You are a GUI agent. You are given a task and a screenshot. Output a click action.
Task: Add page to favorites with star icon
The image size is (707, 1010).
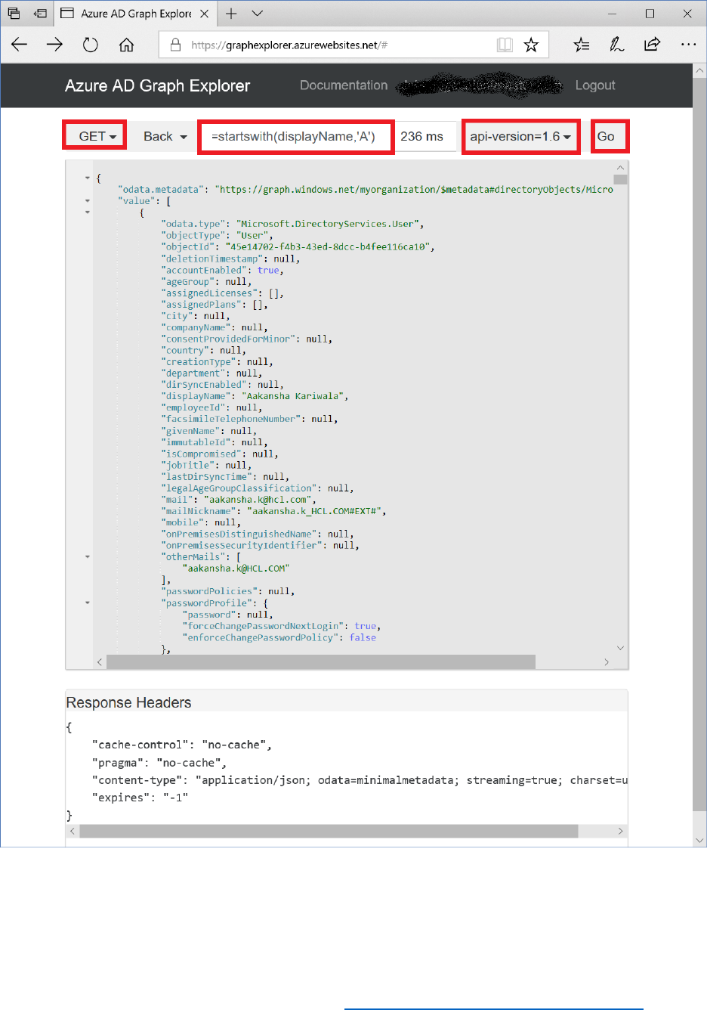[531, 45]
